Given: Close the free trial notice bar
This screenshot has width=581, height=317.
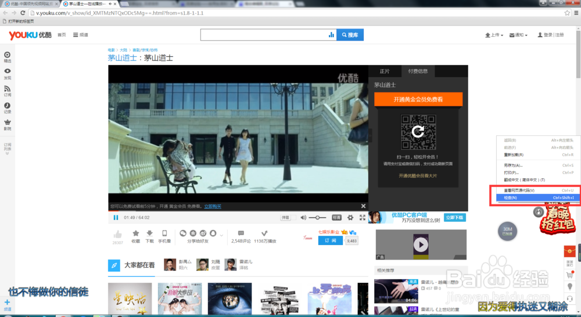Looking at the screenshot, I should 363,206.
